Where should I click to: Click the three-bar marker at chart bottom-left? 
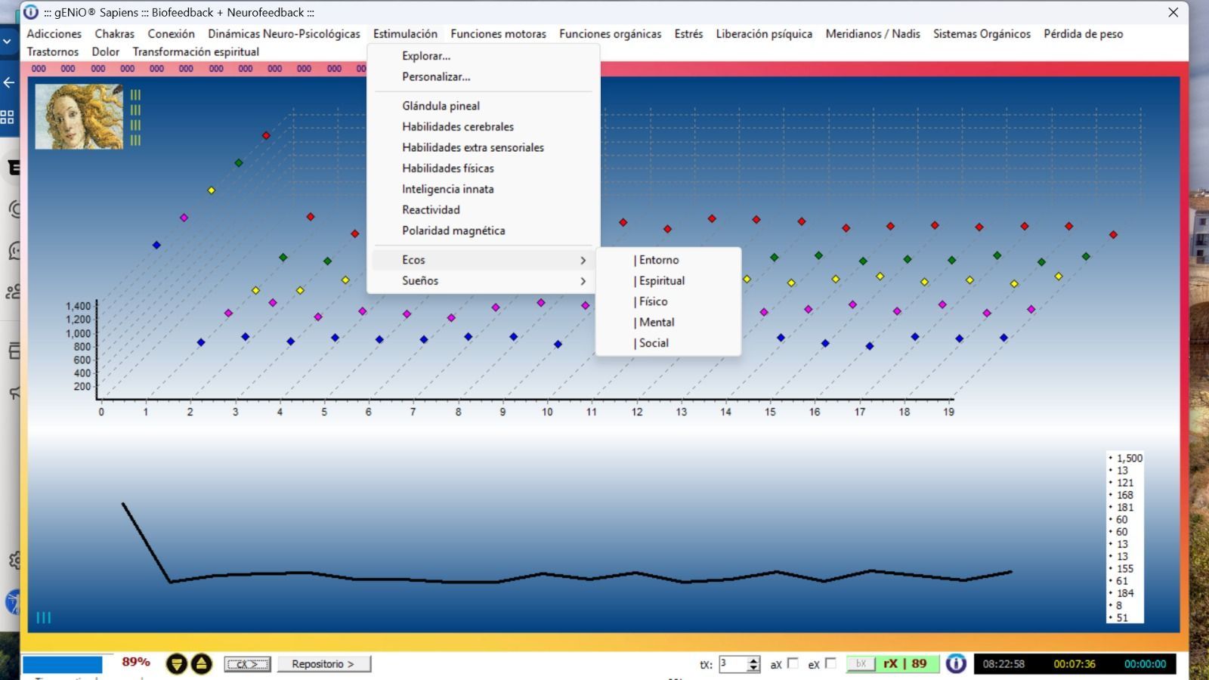tap(44, 617)
